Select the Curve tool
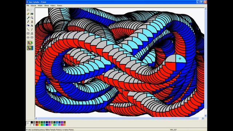Screen dimensions: 233x131 pyautogui.click(x=32, y=29)
